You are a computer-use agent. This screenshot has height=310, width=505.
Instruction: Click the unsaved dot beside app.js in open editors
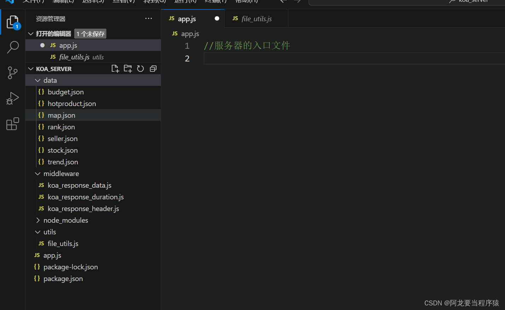(42, 45)
